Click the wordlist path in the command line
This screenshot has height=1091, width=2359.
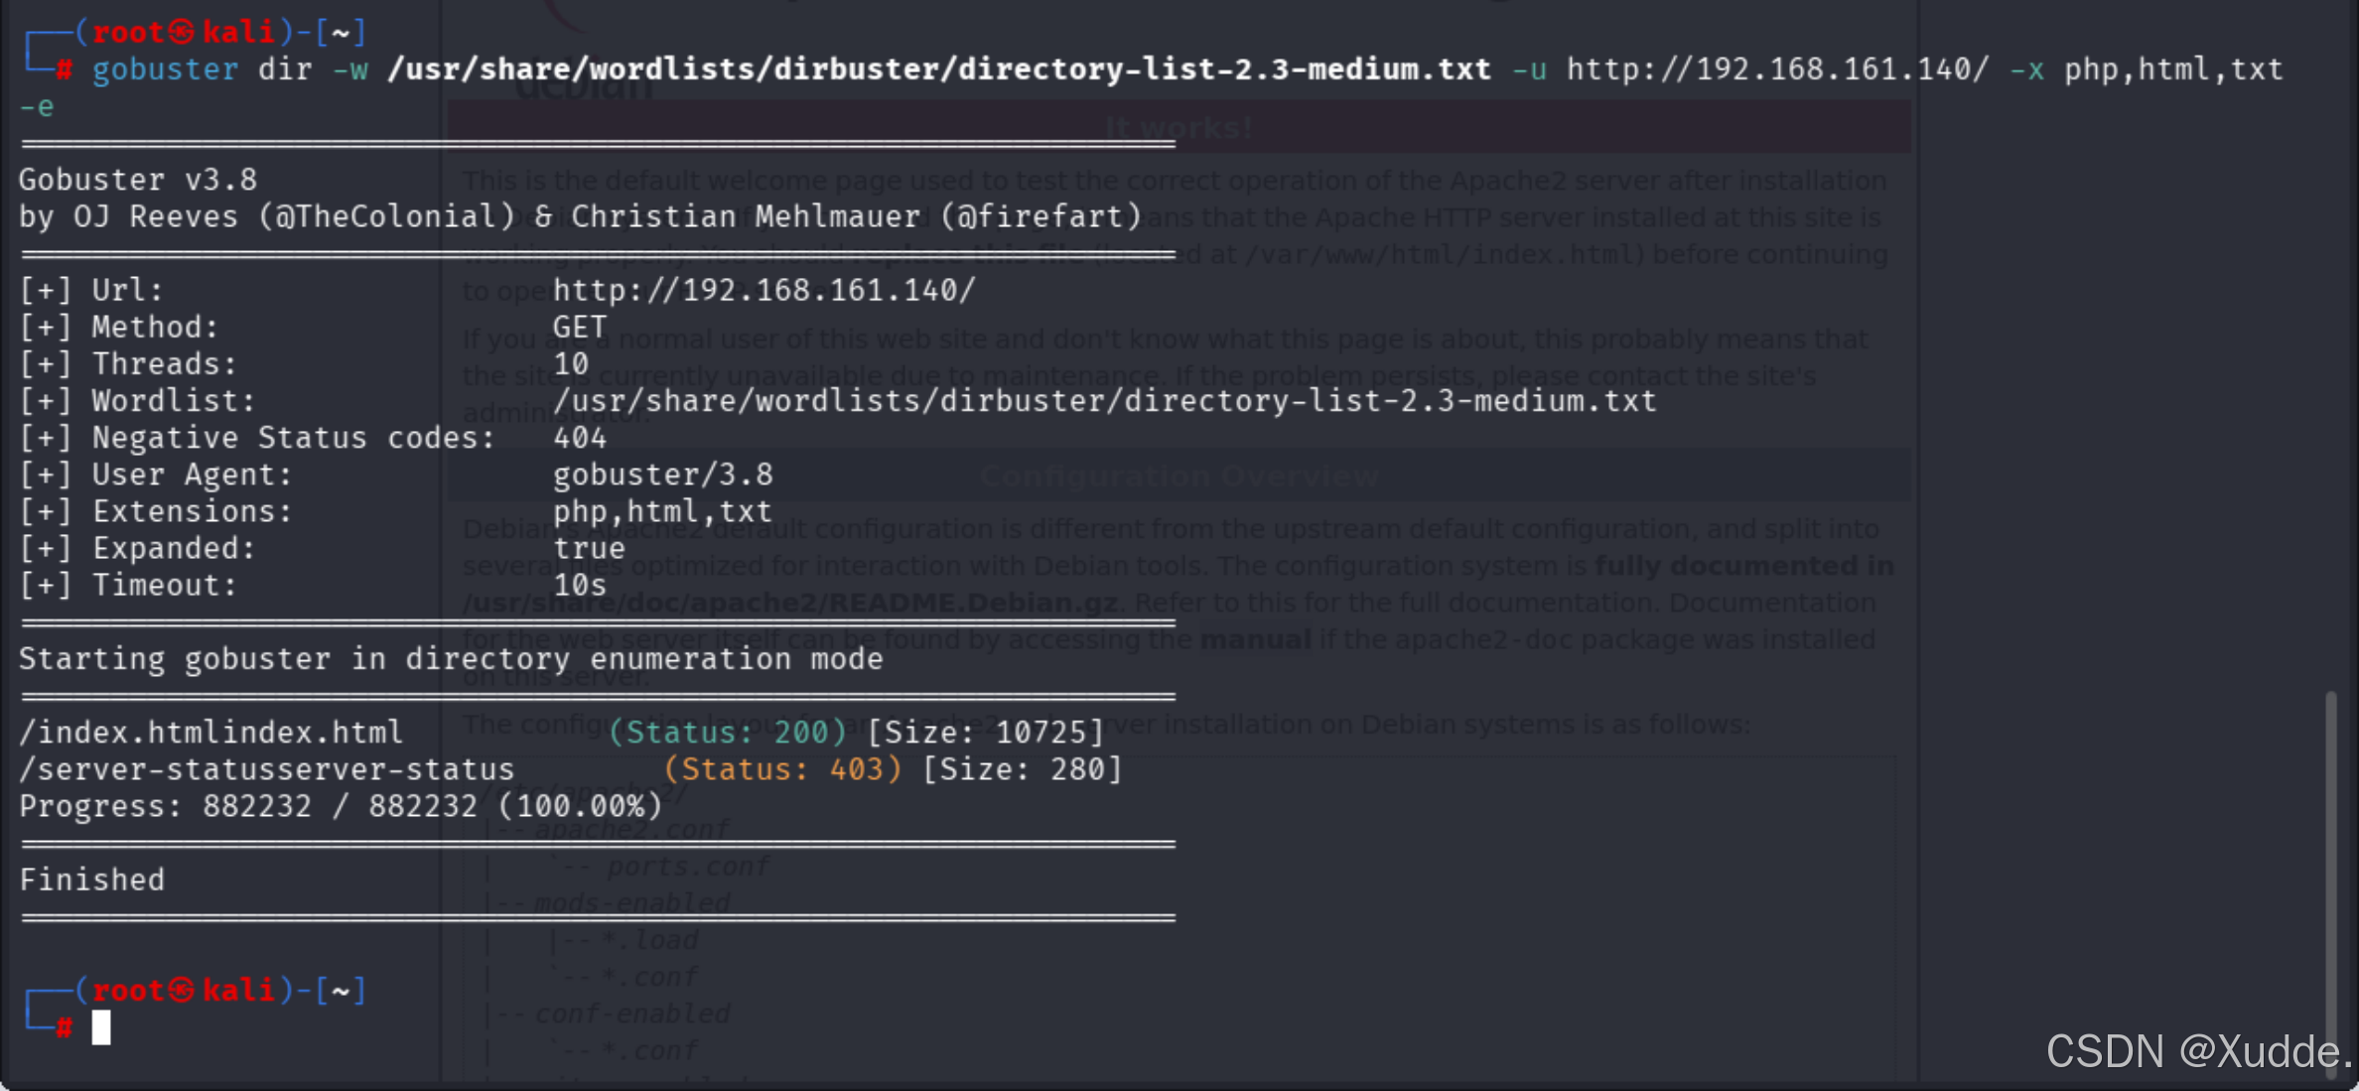[938, 69]
